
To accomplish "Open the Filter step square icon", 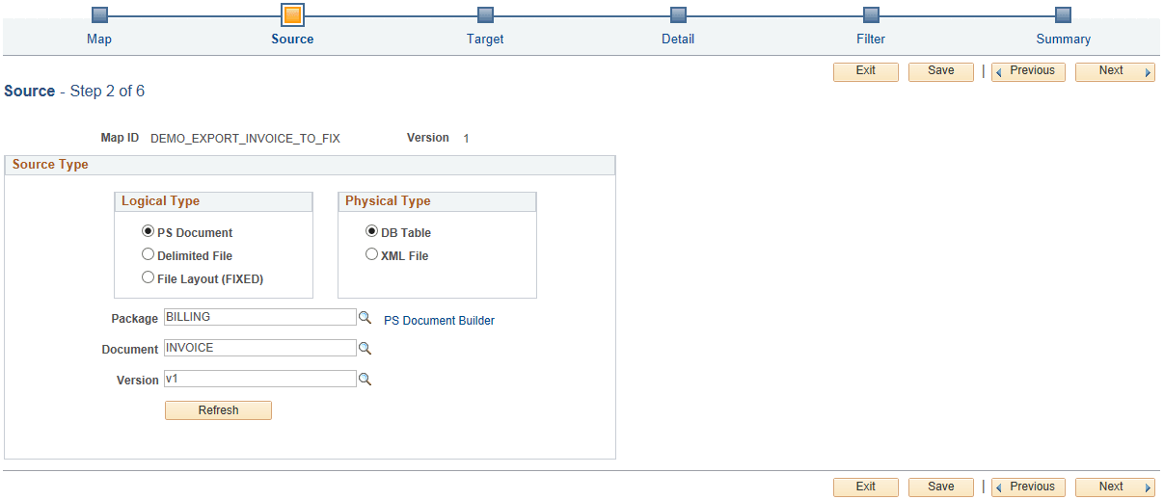I will tap(871, 14).
